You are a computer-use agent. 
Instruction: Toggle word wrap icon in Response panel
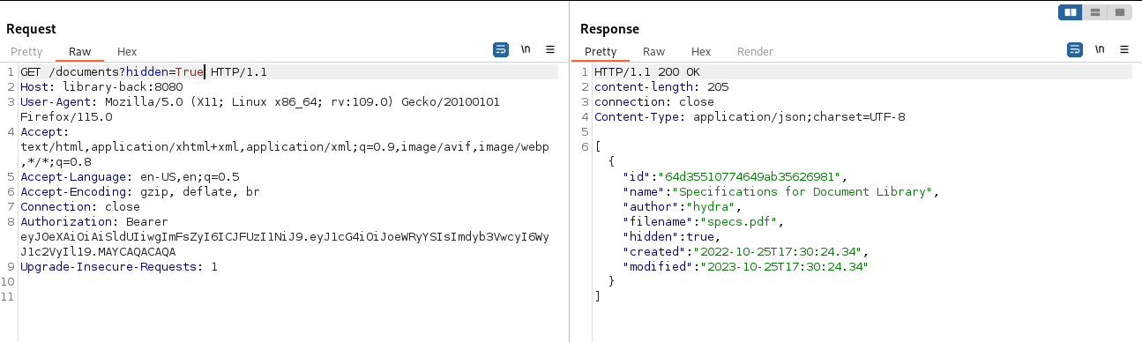(1075, 50)
